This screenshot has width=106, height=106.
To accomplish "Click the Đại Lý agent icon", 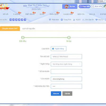I will [96, 20].
